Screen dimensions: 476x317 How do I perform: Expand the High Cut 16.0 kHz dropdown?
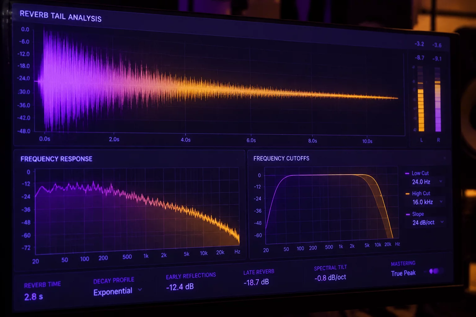click(427, 202)
